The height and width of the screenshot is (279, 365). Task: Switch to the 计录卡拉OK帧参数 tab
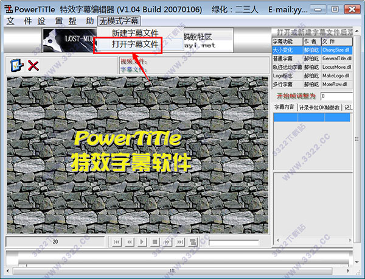[319, 107]
